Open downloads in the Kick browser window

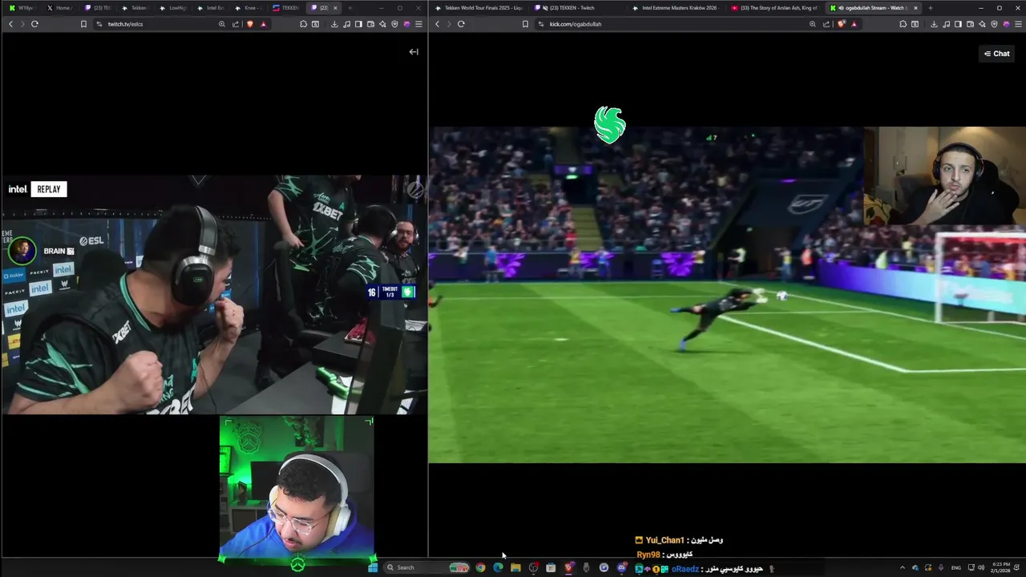click(934, 24)
